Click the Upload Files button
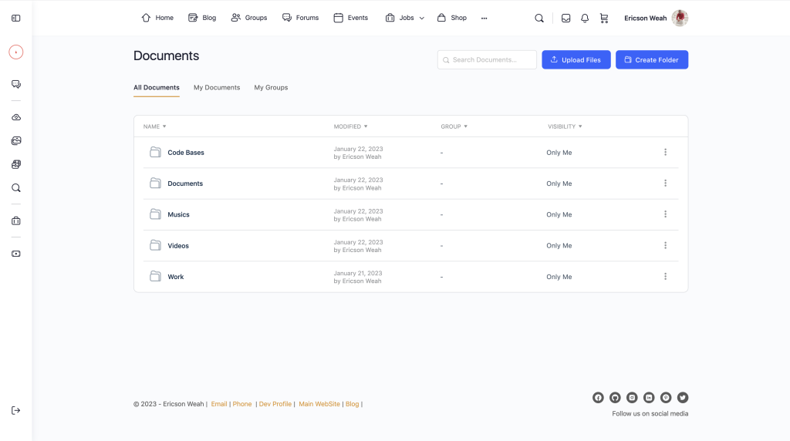Screen dimensions: 790x441 pos(576,59)
